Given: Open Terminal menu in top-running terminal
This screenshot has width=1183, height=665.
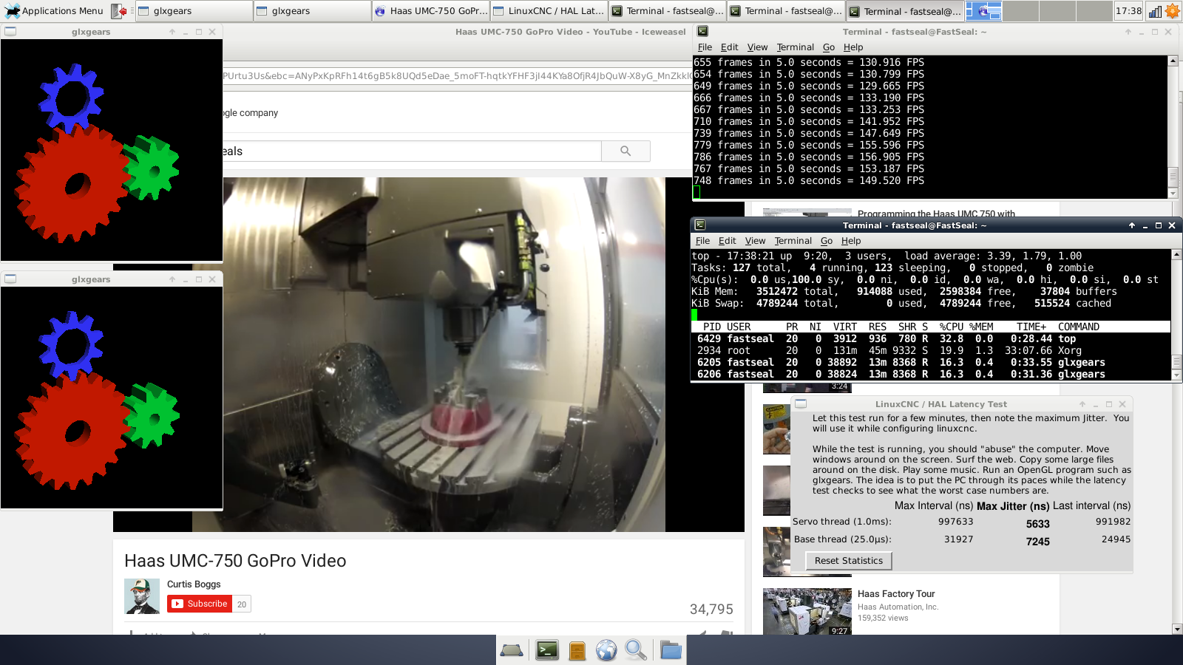Looking at the screenshot, I should pyautogui.click(x=793, y=241).
